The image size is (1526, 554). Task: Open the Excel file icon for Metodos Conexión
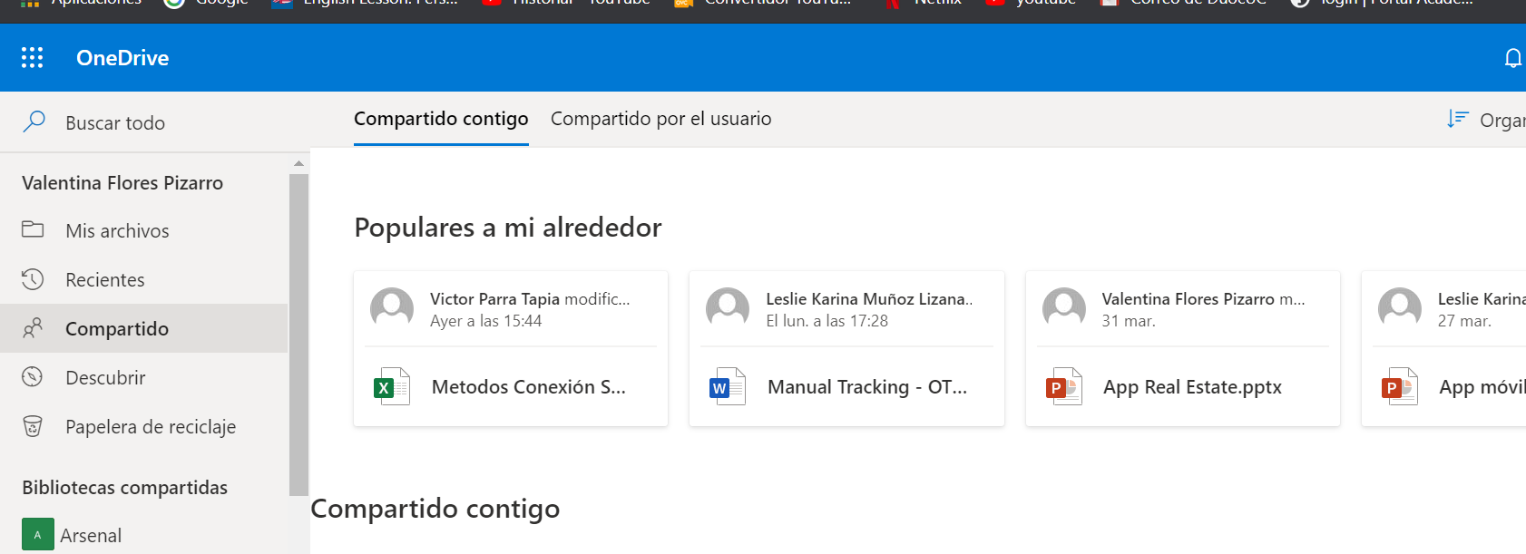pyautogui.click(x=392, y=387)
